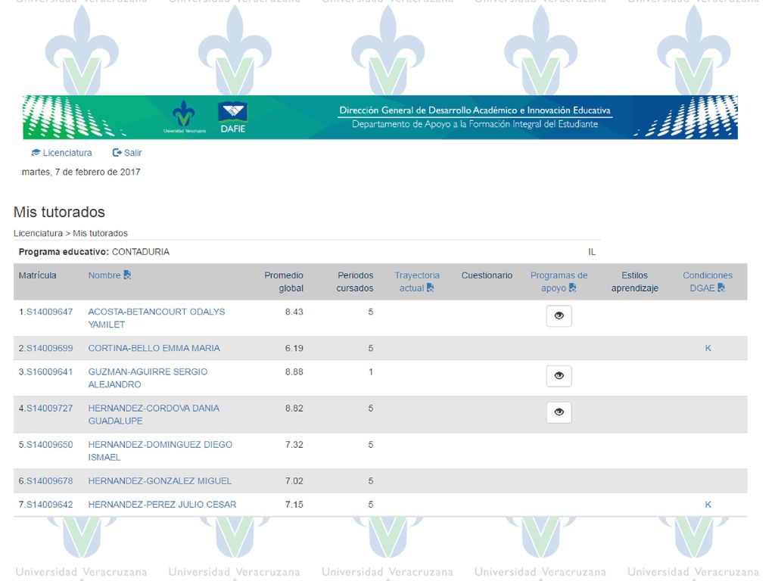Open matrícula S14009699
The image size is (775, 581).
(x=49, y=348)
